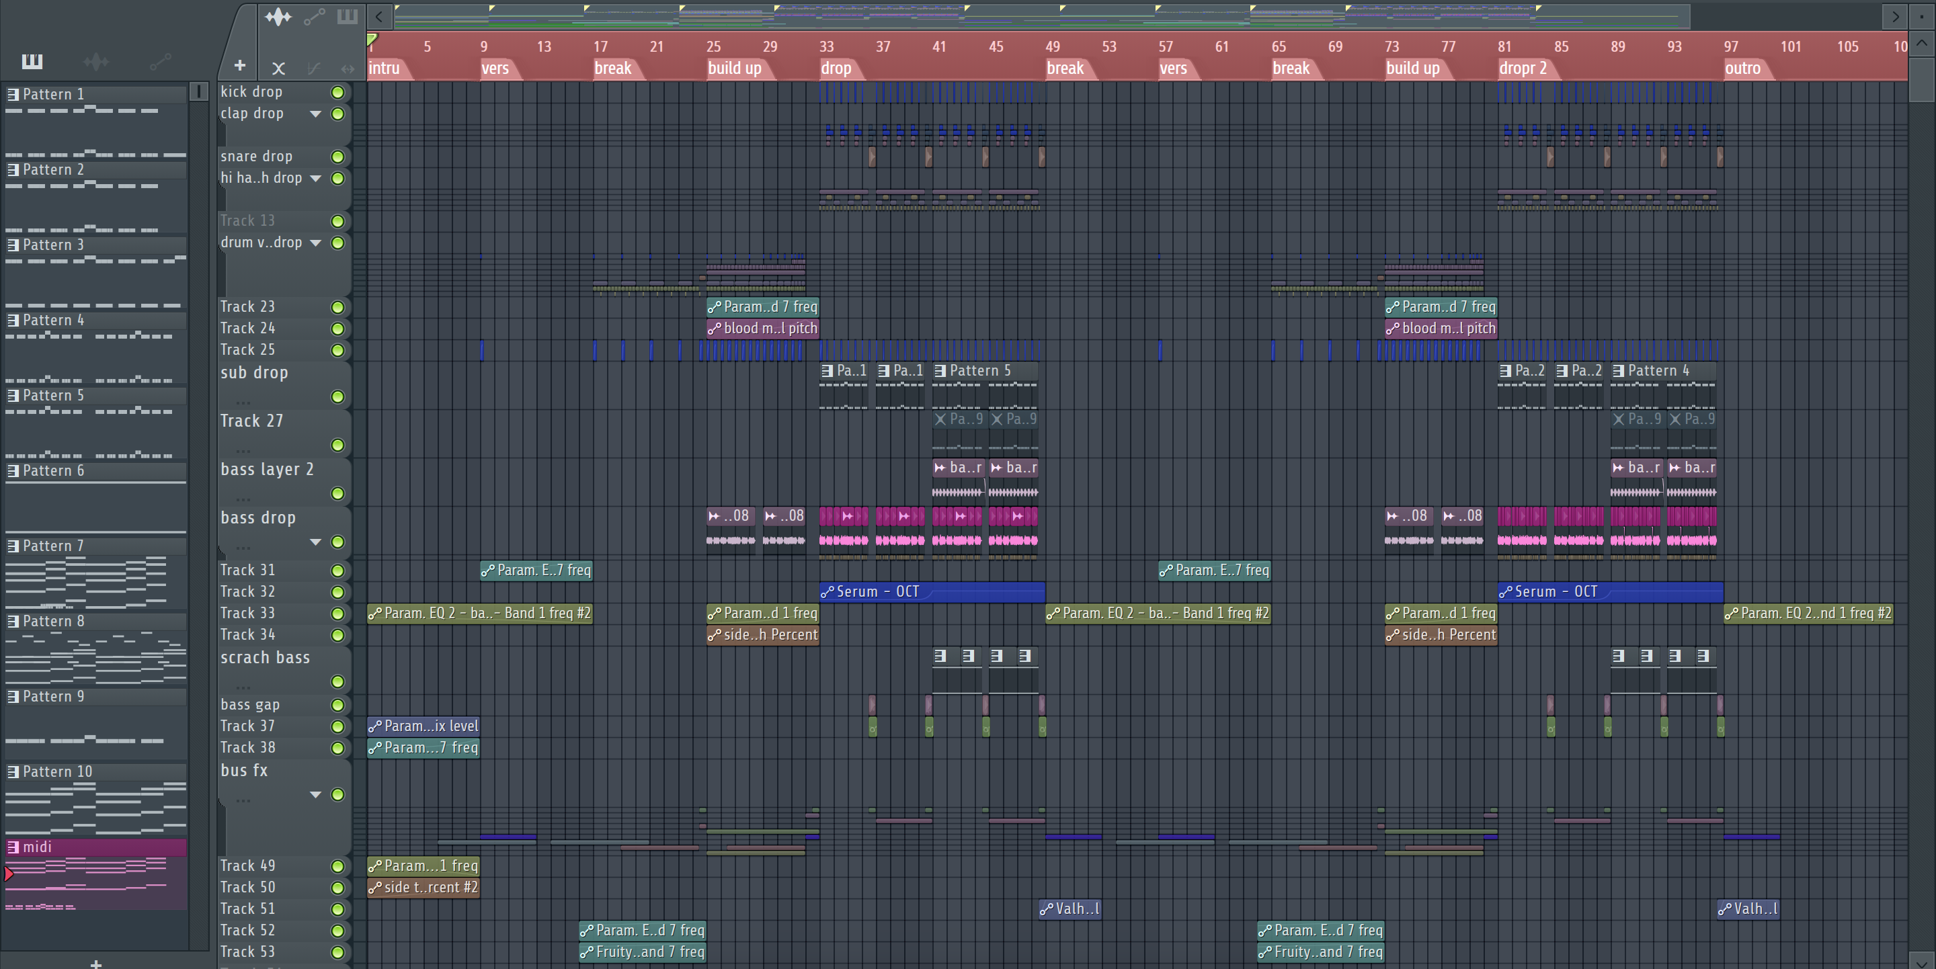Mute Track 49

tap(338, 866)
